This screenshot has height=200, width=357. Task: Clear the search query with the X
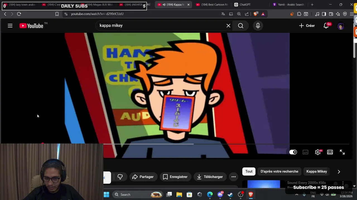228,26
